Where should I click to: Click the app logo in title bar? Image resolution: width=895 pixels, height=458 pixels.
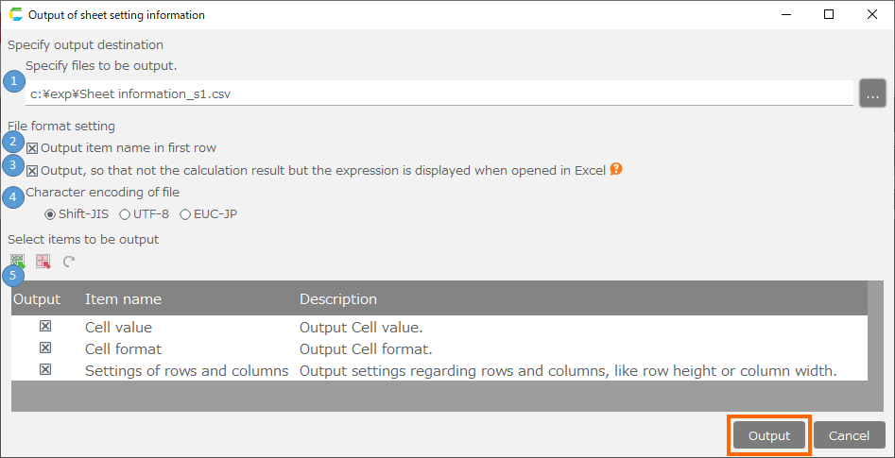[x=15, y=15]
